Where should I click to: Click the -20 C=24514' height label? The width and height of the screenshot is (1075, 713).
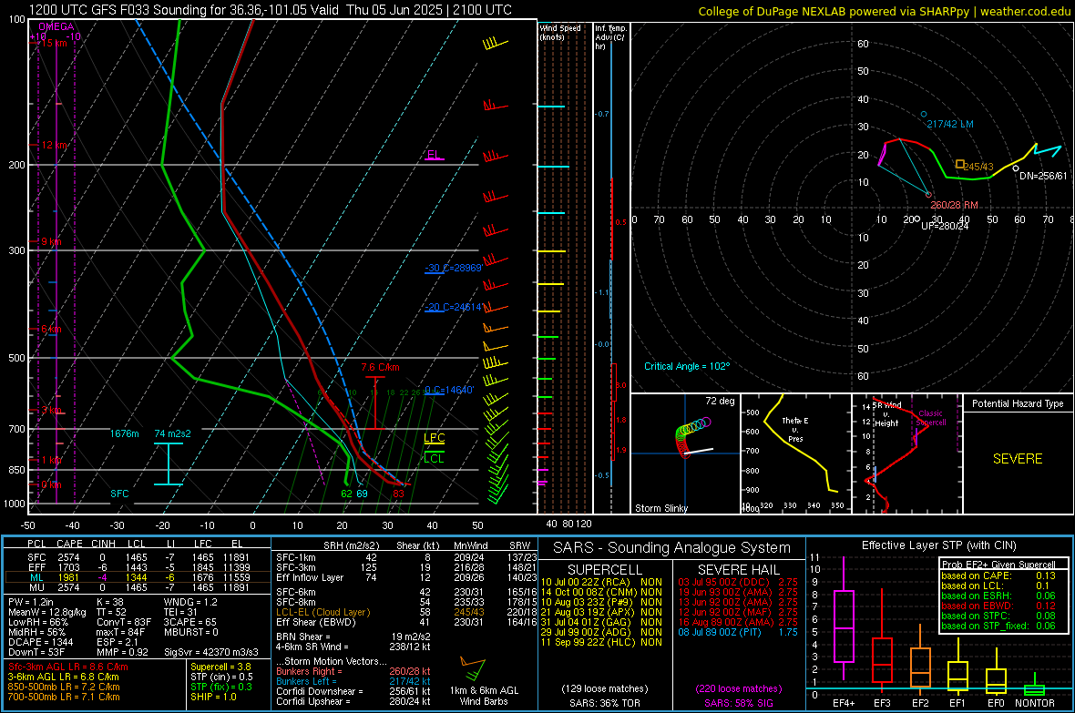tap(453, 307)
